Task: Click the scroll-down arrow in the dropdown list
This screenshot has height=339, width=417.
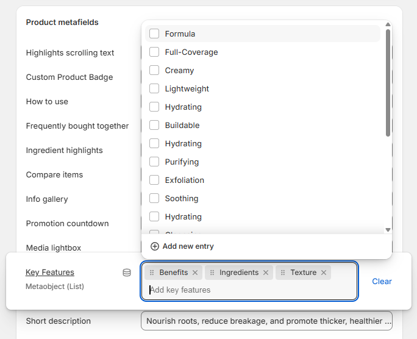Action: 388,230
